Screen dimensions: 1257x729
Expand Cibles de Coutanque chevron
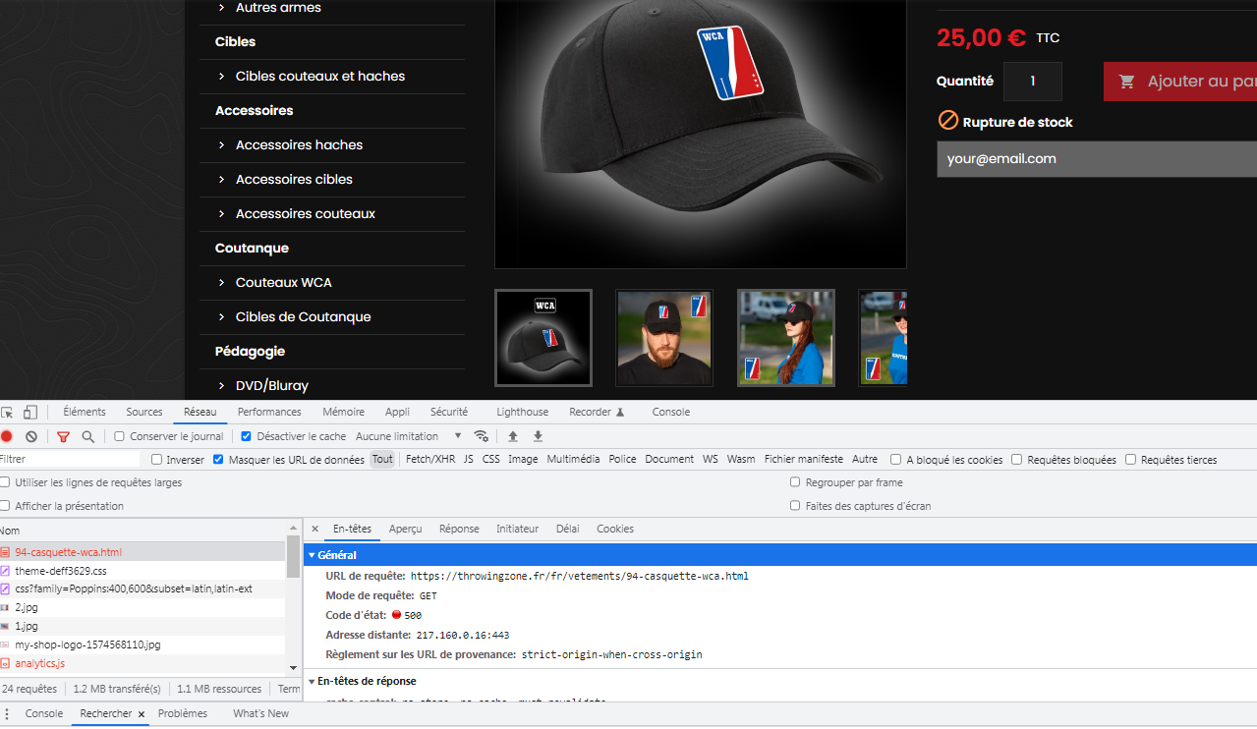pos(221,317)
